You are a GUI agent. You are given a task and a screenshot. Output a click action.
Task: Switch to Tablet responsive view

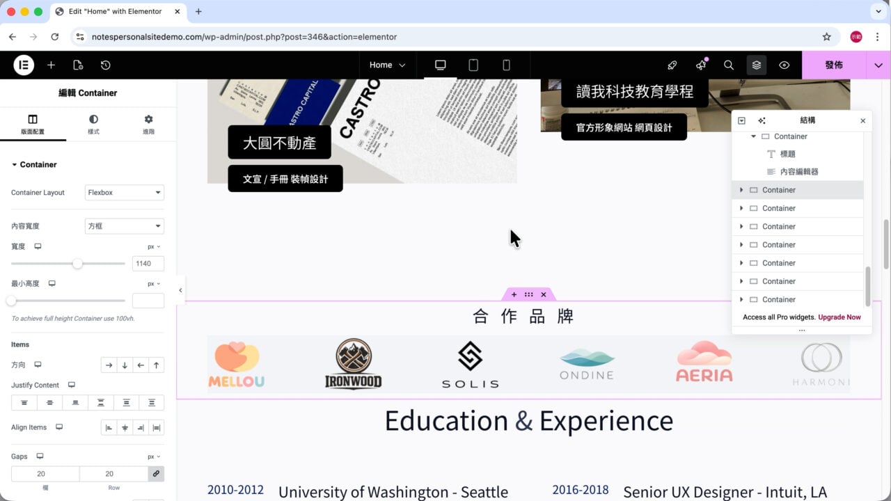pyautogui.click(x=473, y=65)
